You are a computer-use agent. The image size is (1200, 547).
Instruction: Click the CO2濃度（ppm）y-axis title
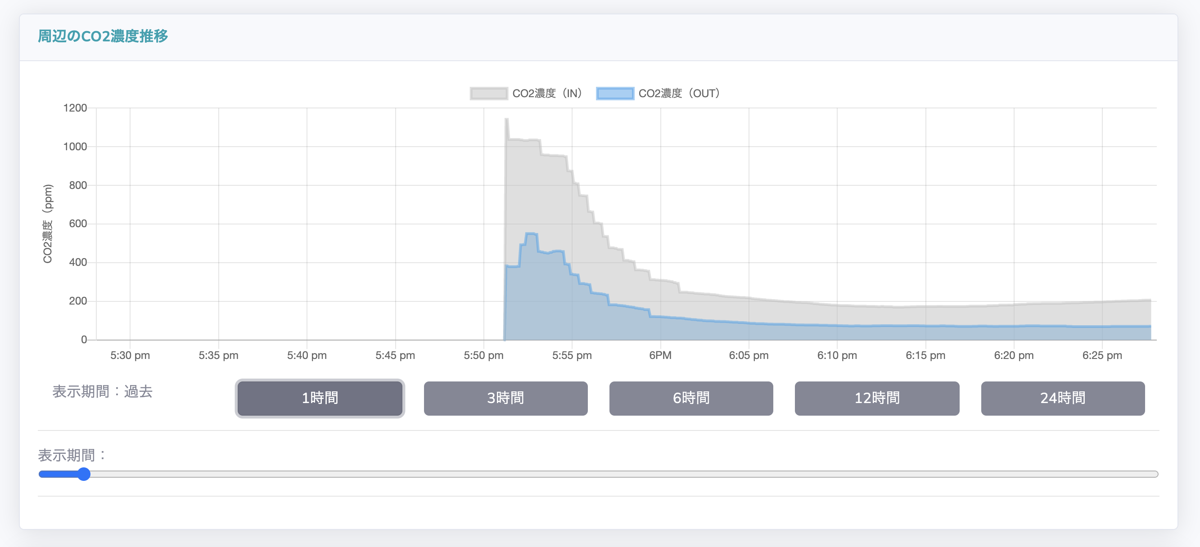[x=48, y=224]
